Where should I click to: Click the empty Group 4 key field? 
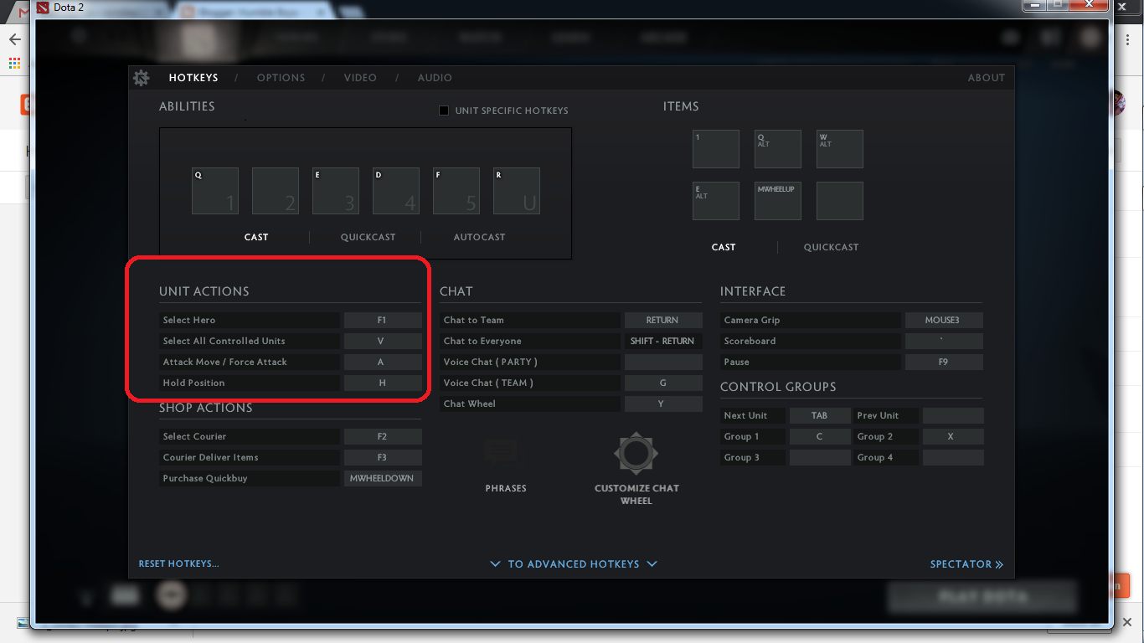click(953, 457)
